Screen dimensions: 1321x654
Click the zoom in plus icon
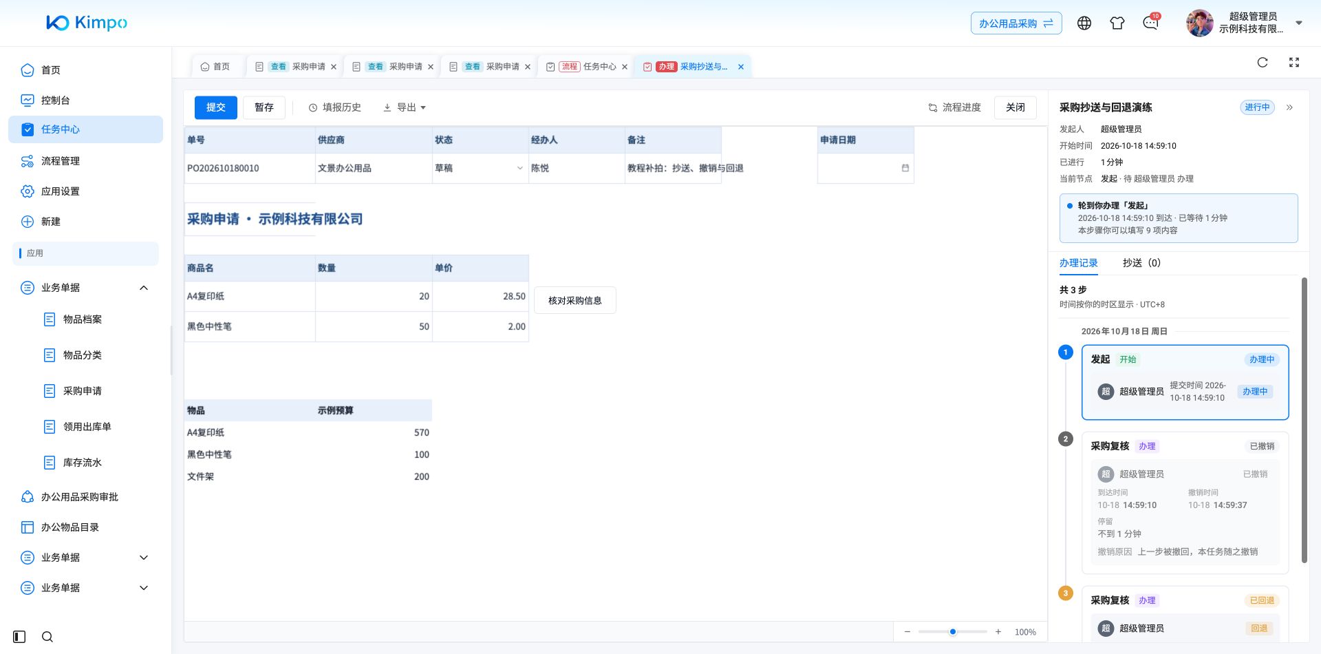coord(998,632)
